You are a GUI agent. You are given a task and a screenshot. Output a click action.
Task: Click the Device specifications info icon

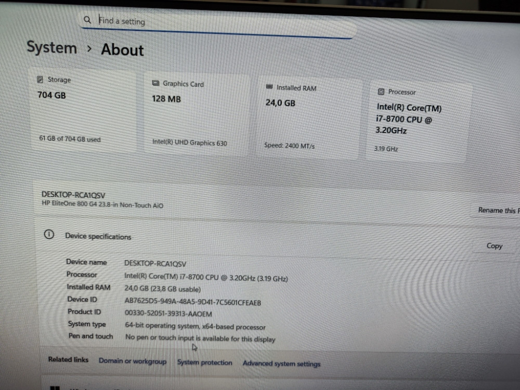click(49, 235)
